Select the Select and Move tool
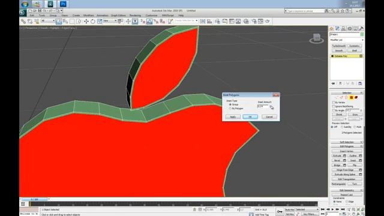Screen dimensions: 384x216 (86, 22)
